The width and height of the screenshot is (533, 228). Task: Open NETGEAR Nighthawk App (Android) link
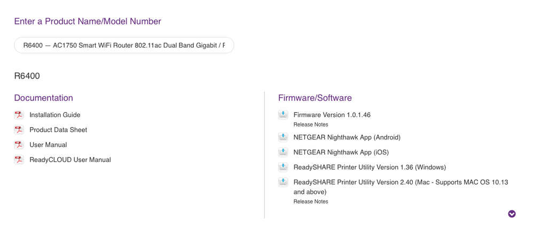click(x=347, y=137)
